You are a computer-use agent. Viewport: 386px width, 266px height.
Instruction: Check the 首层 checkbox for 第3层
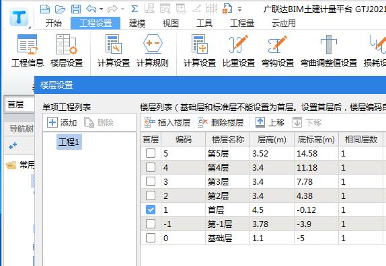151,181
